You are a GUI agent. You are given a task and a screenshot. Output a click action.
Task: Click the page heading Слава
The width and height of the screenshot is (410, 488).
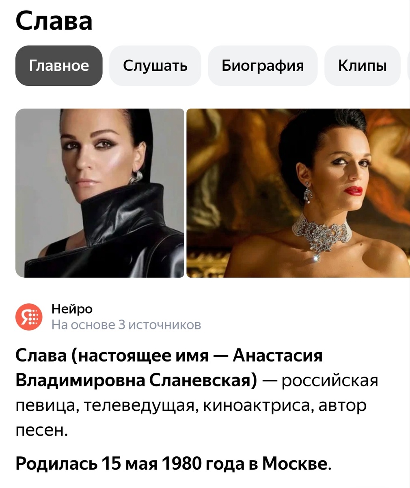click(54, 21)
